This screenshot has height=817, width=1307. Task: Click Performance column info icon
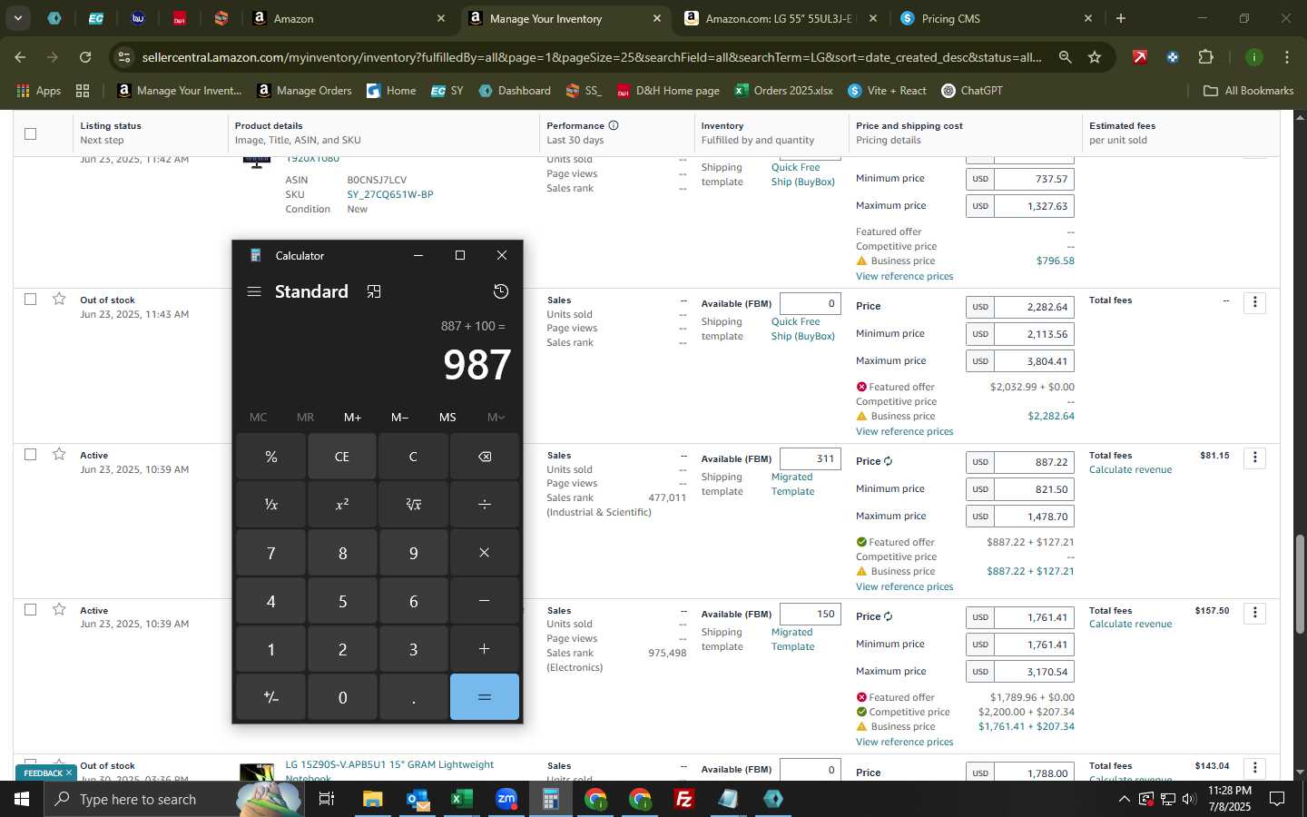pos(614,125)
